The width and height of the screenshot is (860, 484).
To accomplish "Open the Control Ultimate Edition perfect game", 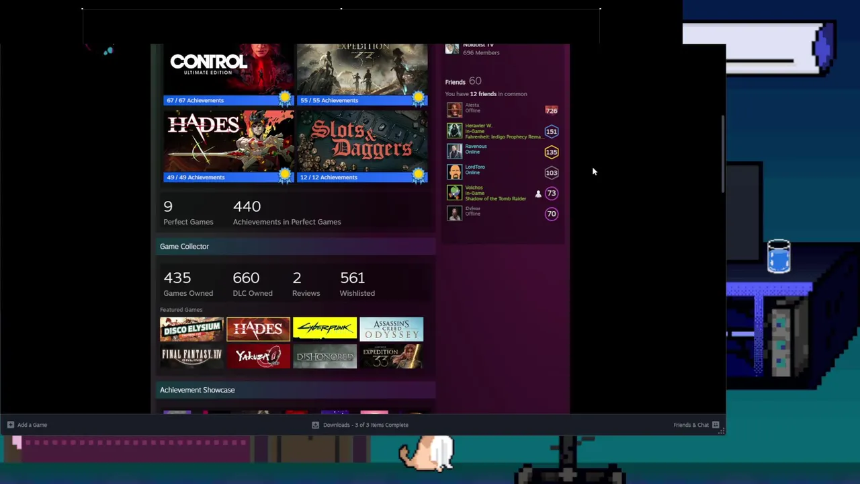I will pyautogui.click(x=228, y=69).
